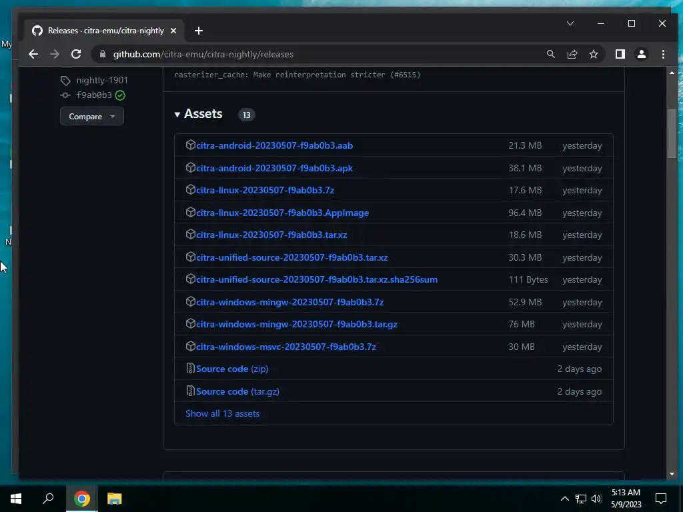The height and width of the screenshot is (512, 683).
Task: Open a new browser tab
Action: click(199, 31)
